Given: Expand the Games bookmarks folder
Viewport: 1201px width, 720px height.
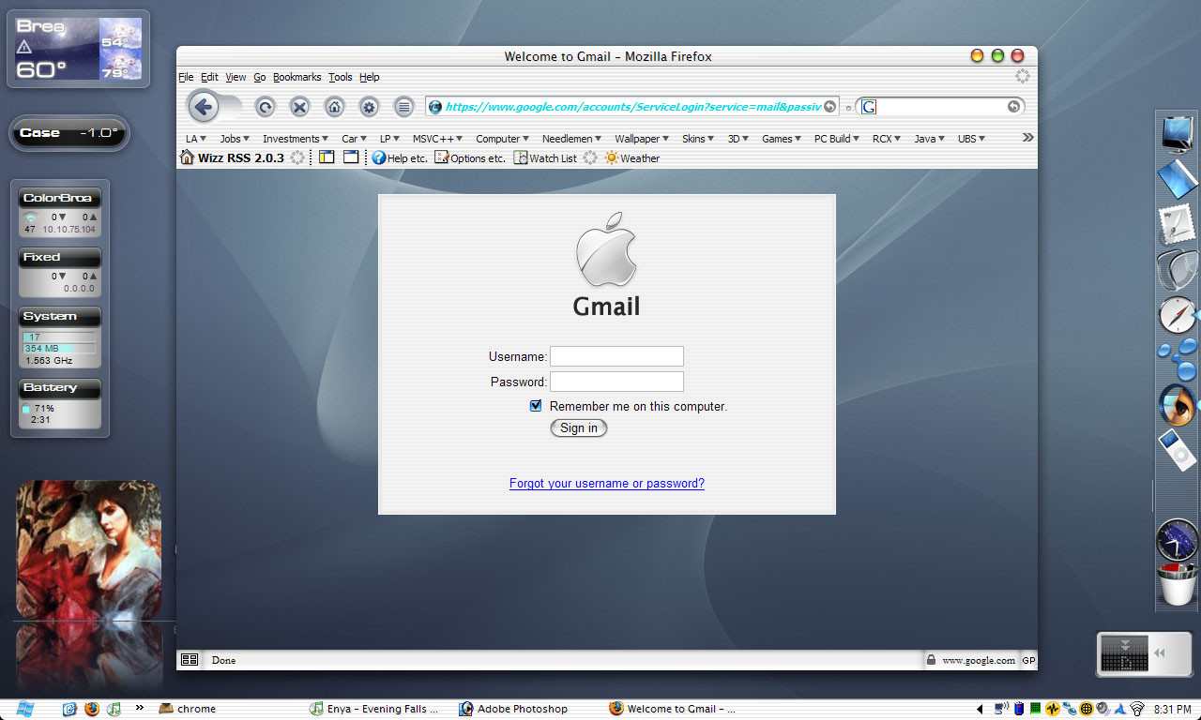Looking at the screenshot, I should click(782, 139).
